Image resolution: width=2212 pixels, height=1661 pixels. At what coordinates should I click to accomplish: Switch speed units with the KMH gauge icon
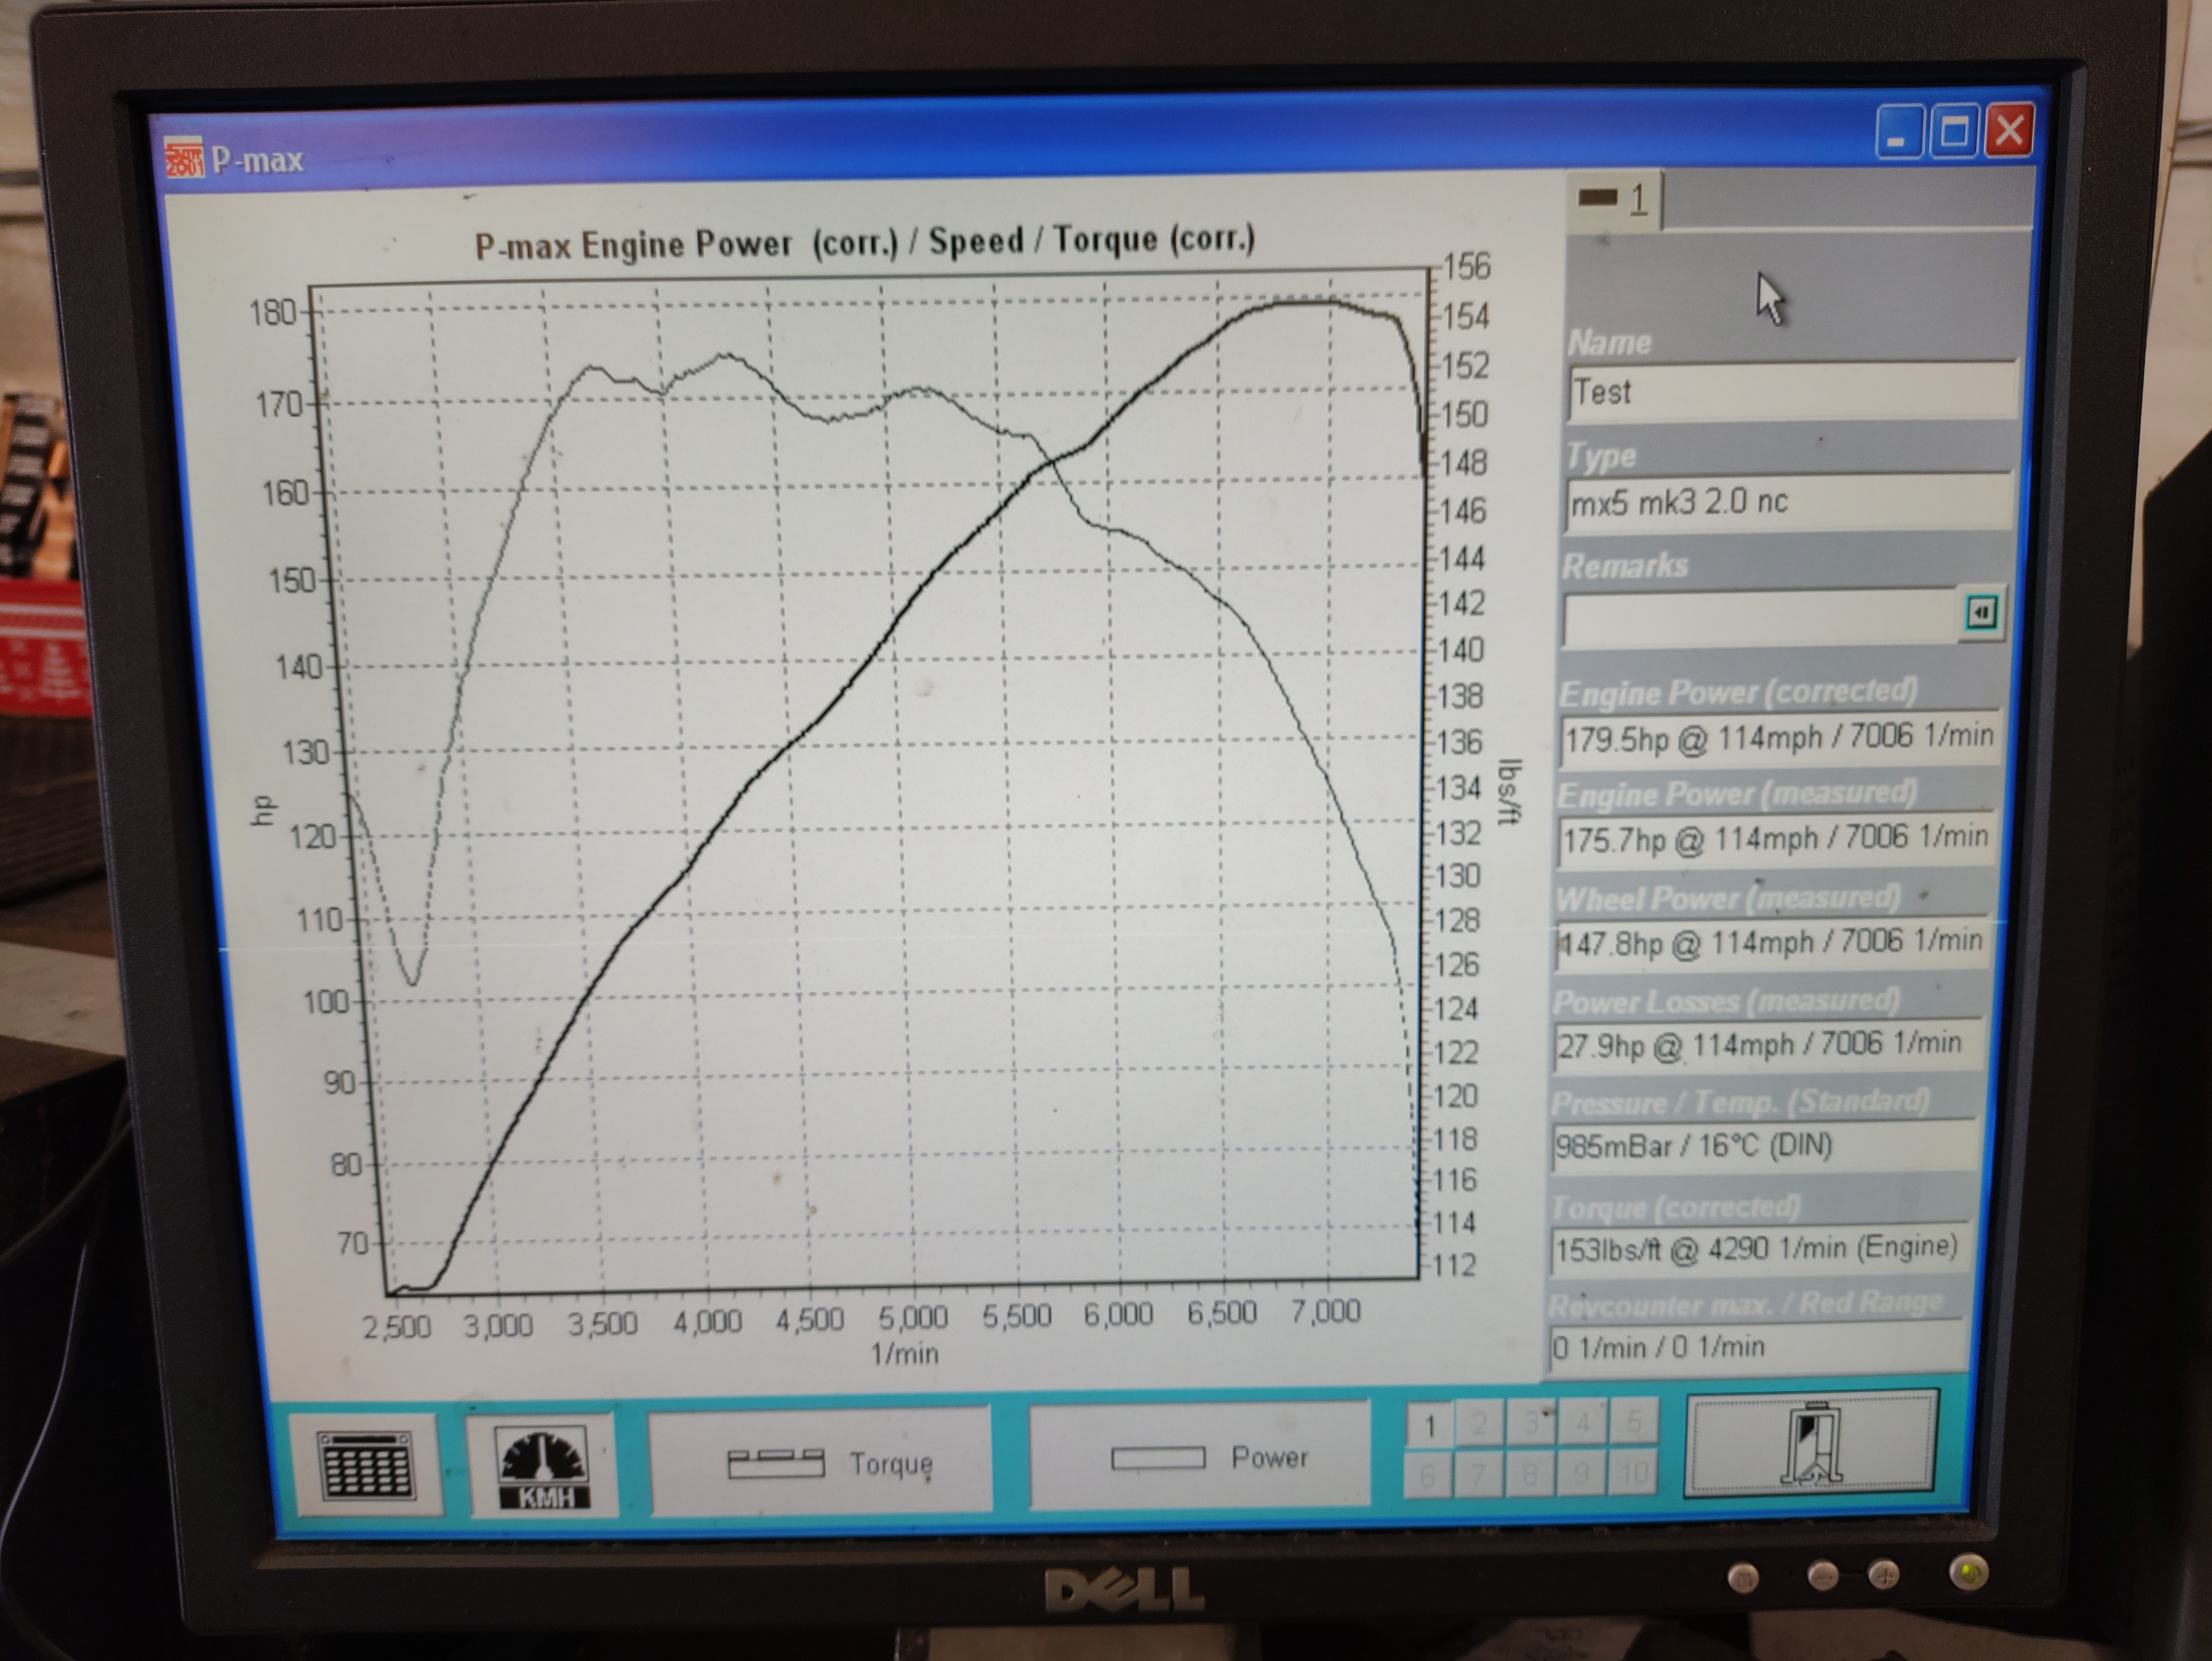pos(543,1466)
